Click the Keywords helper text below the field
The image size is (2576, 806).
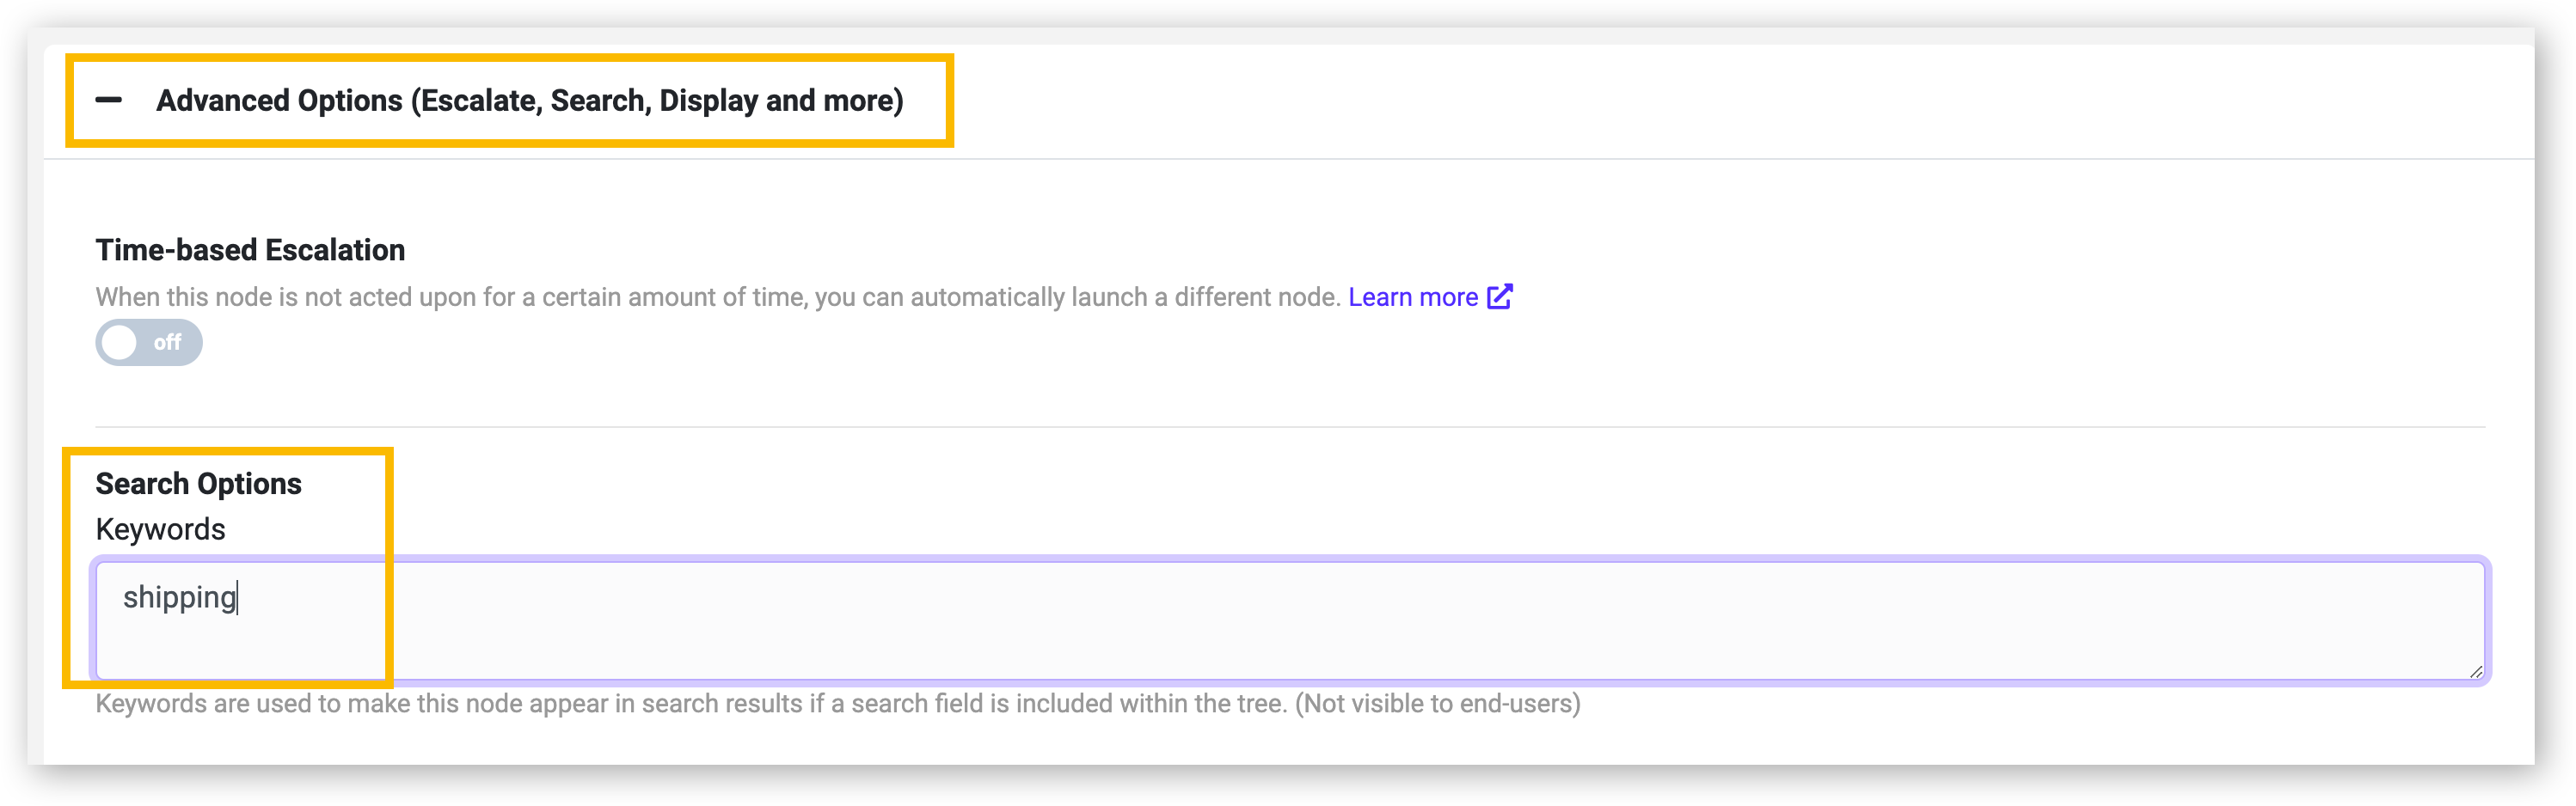pyautogui.click(x=838, y=703)
